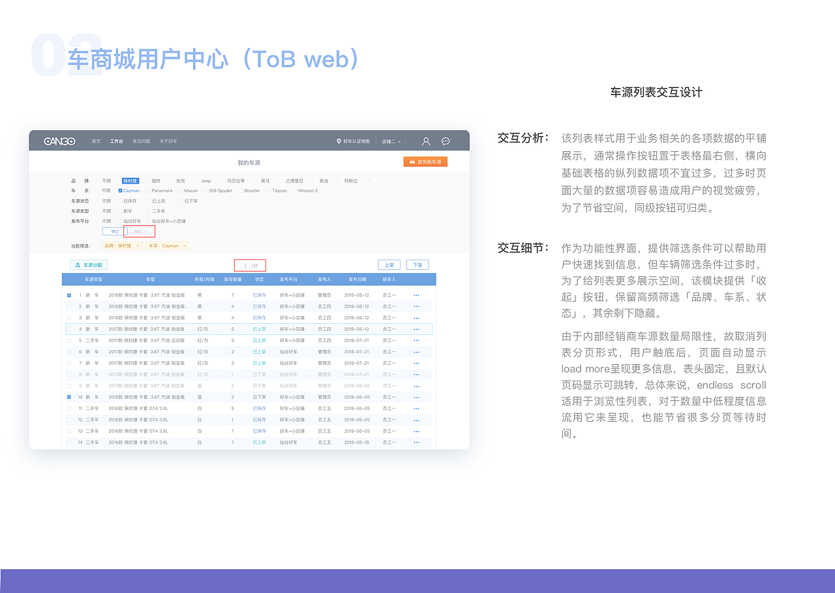Screen dimensions: 835x593
Task: Open more actions for row 10
Action: click(x=416, y=397)
